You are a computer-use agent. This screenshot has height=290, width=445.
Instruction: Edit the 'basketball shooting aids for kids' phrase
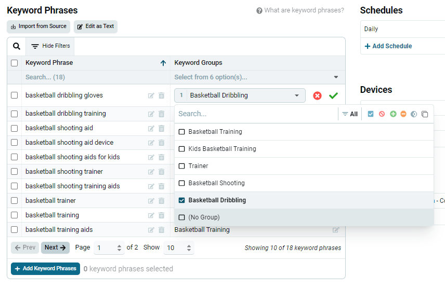[x=151, y=158]
